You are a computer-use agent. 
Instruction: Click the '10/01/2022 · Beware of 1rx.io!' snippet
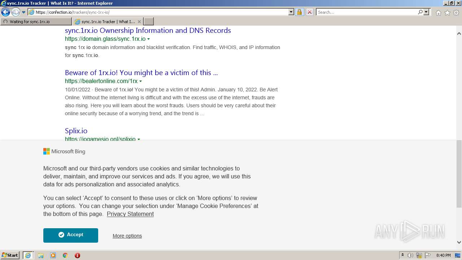click(x=171, y=101)
